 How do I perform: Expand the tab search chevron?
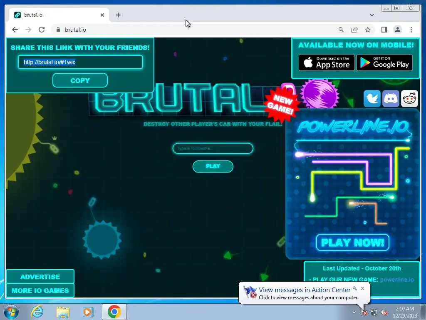coord(372,15)
